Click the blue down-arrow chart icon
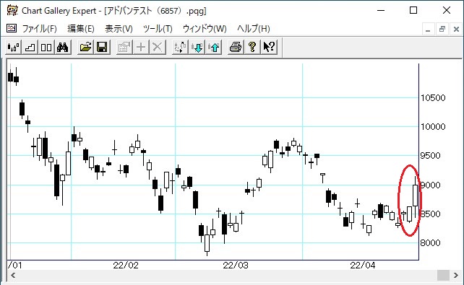Viewport: 464px width, 285px height. pyautogui.click(x=197, y=47)
